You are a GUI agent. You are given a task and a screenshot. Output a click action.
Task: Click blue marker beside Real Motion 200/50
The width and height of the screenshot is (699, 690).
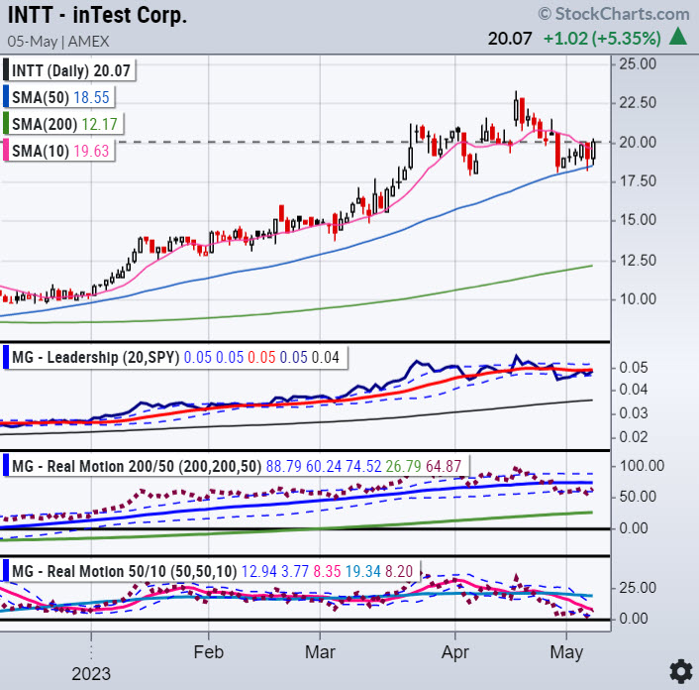(5, 464)
